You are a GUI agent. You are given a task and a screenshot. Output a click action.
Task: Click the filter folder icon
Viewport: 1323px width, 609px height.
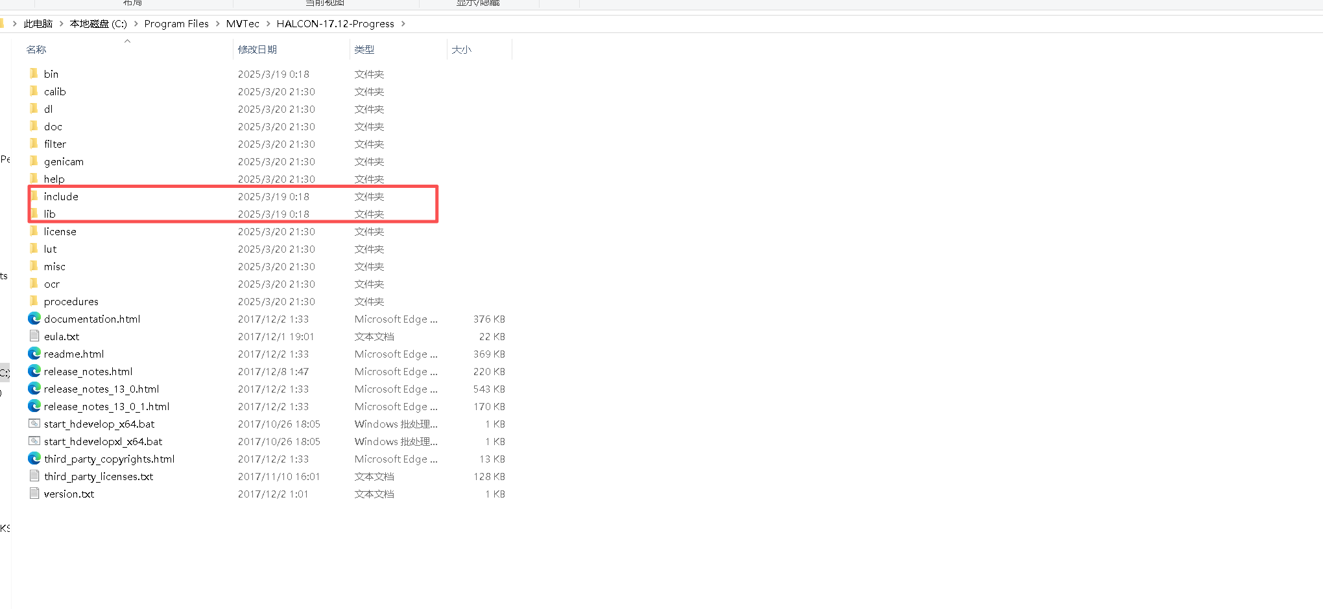pos(34,143)
